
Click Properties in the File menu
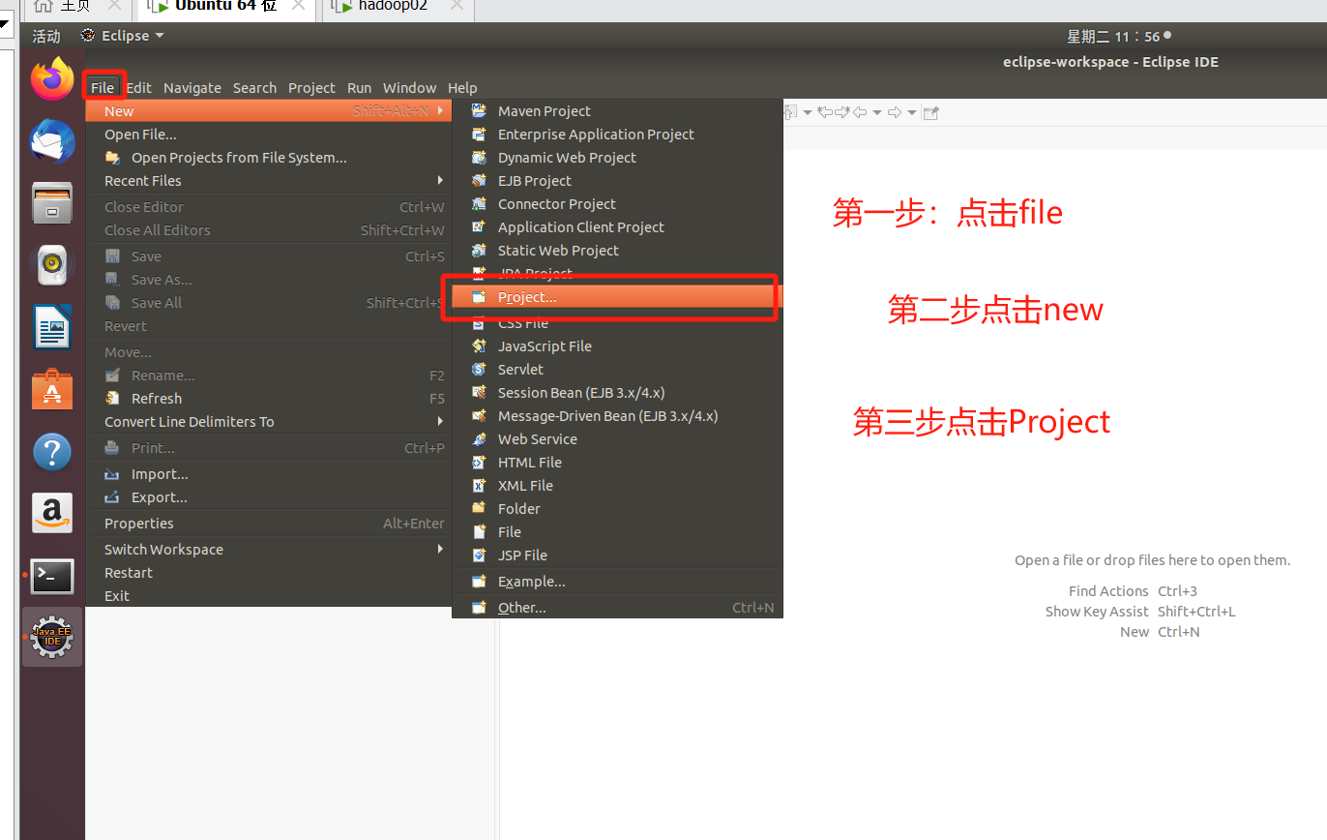269,524
